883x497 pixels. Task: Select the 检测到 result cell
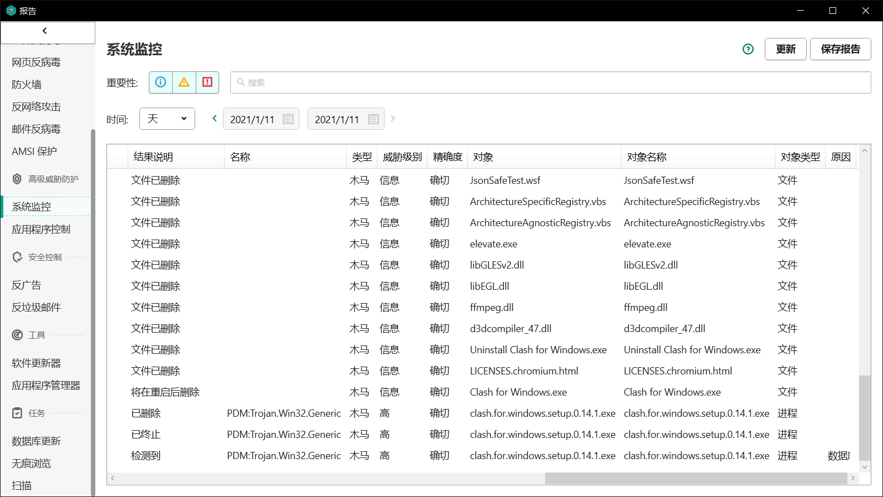pos(145,456)
